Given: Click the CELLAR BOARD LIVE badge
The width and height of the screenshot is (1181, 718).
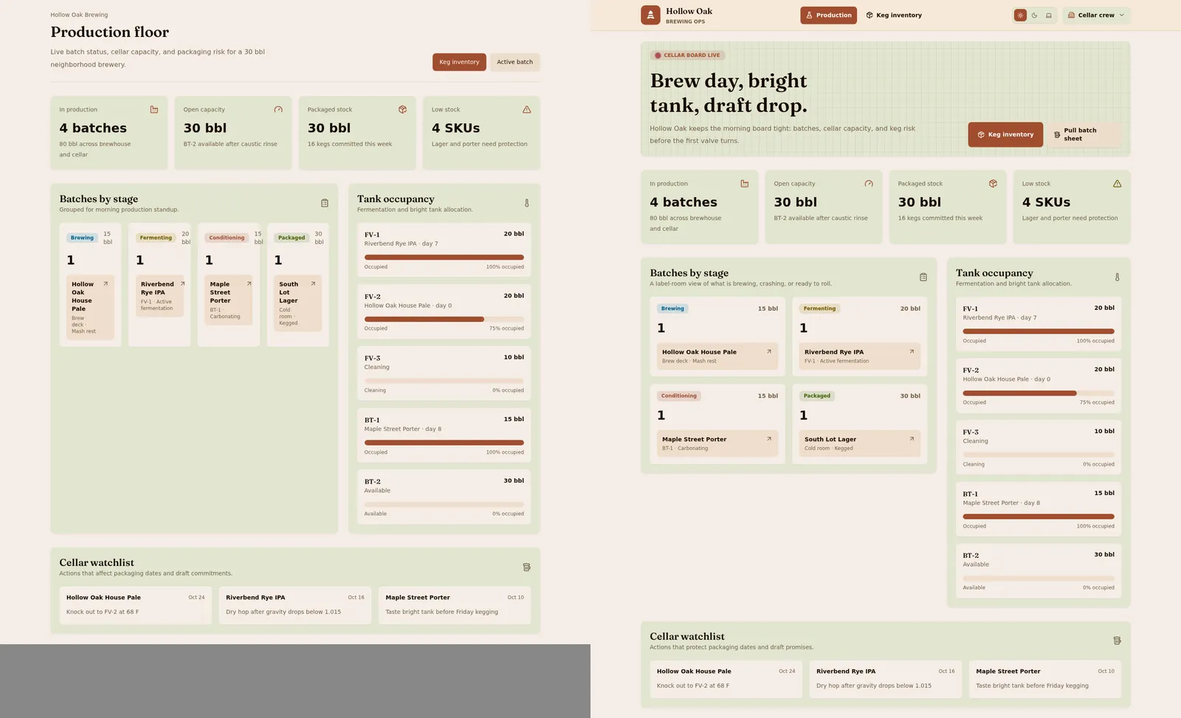Looking at the screenshot, I should pos(688,55).
